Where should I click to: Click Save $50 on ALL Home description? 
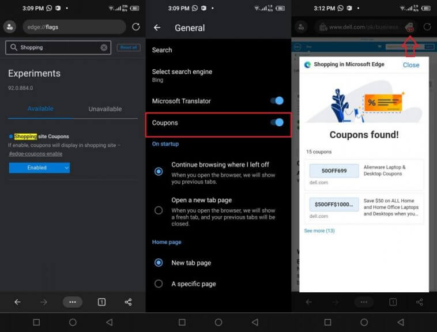coord(391,207)
